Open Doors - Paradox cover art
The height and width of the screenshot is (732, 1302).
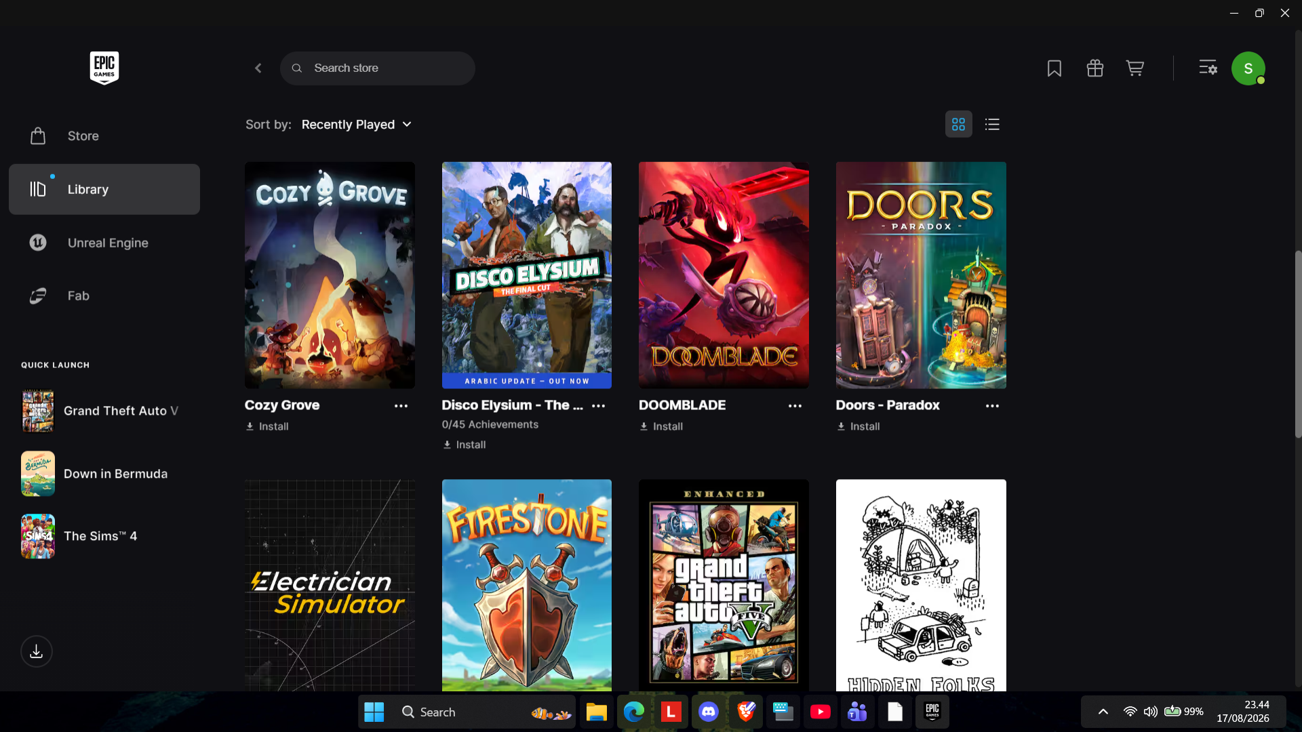921,275
